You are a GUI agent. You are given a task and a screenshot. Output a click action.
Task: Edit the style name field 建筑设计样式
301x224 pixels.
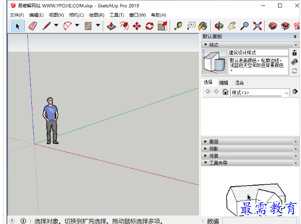click(258, 53)
